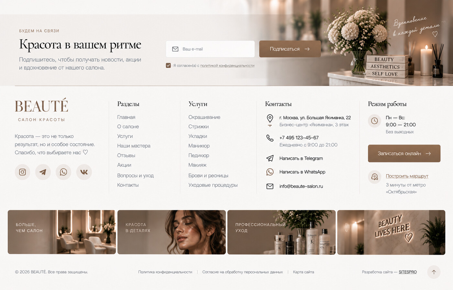Open the Карта сайта link
This screenshot has height=290, width=453.
(304, 272)
